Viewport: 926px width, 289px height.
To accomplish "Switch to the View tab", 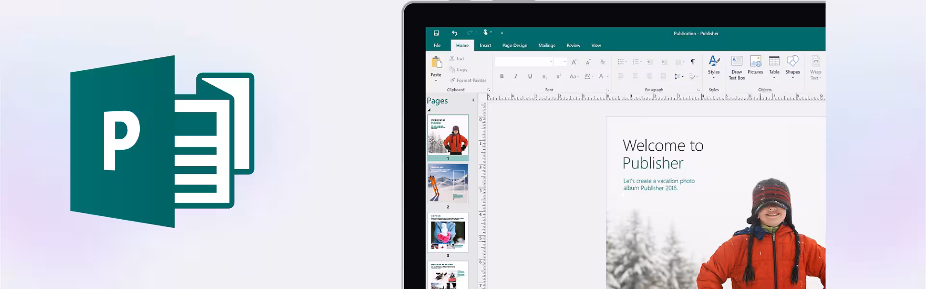I will click(596, 45).
